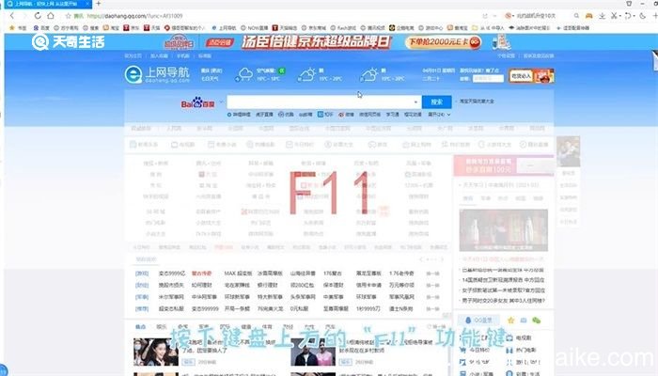Open the engine dropdown beside the Baidu logo
This screenshot has height=376, width=658.
pyautogui.click(x=221, y=102)
